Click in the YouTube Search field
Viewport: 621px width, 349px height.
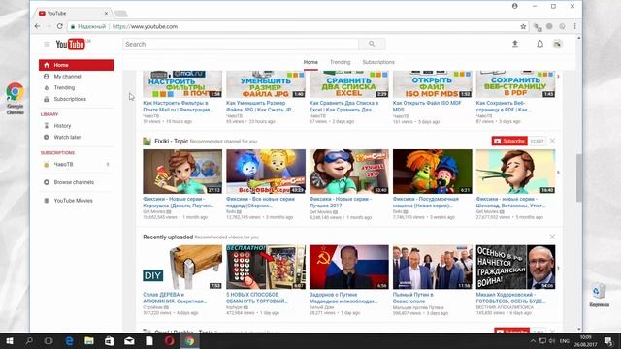point(241,44)
